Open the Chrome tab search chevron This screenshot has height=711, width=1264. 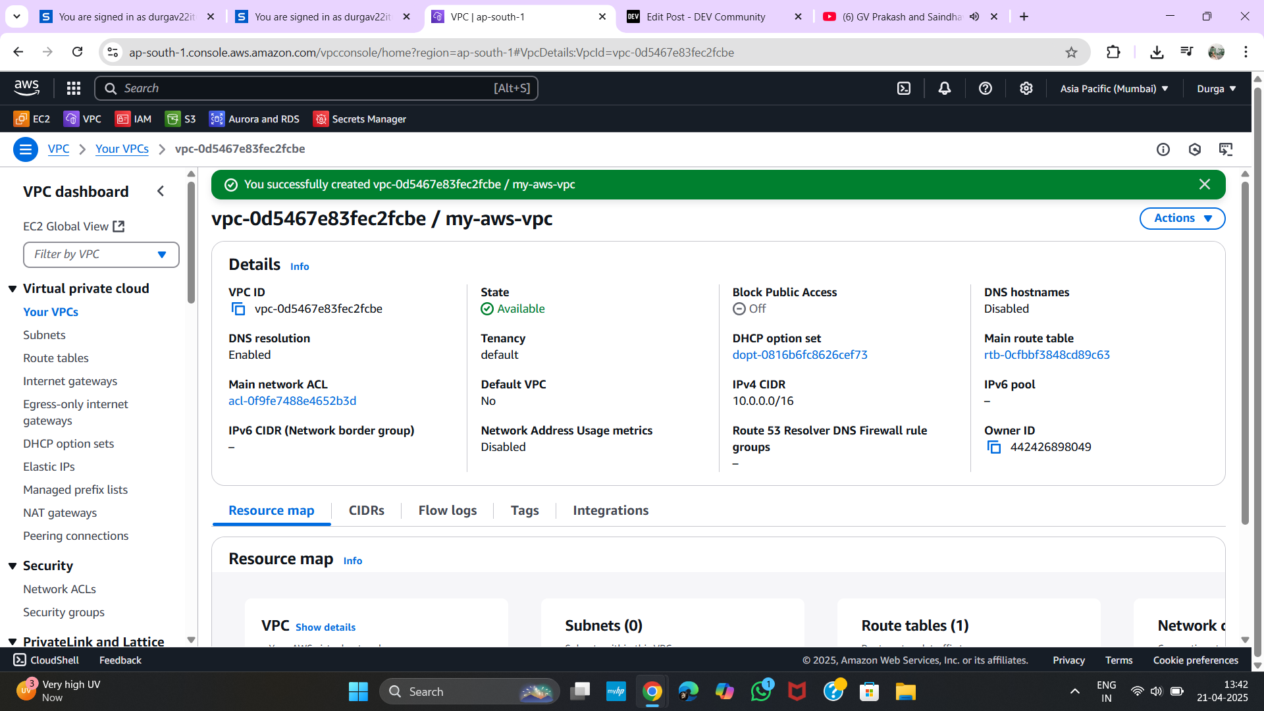click(x=16, y=16)
